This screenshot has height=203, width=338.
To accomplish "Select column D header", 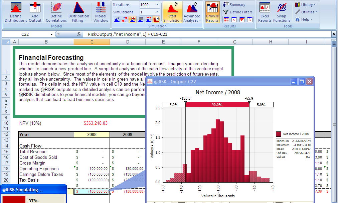I will 128,42.
